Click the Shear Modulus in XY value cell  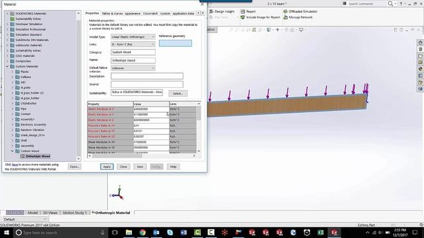tap(151, 142)
